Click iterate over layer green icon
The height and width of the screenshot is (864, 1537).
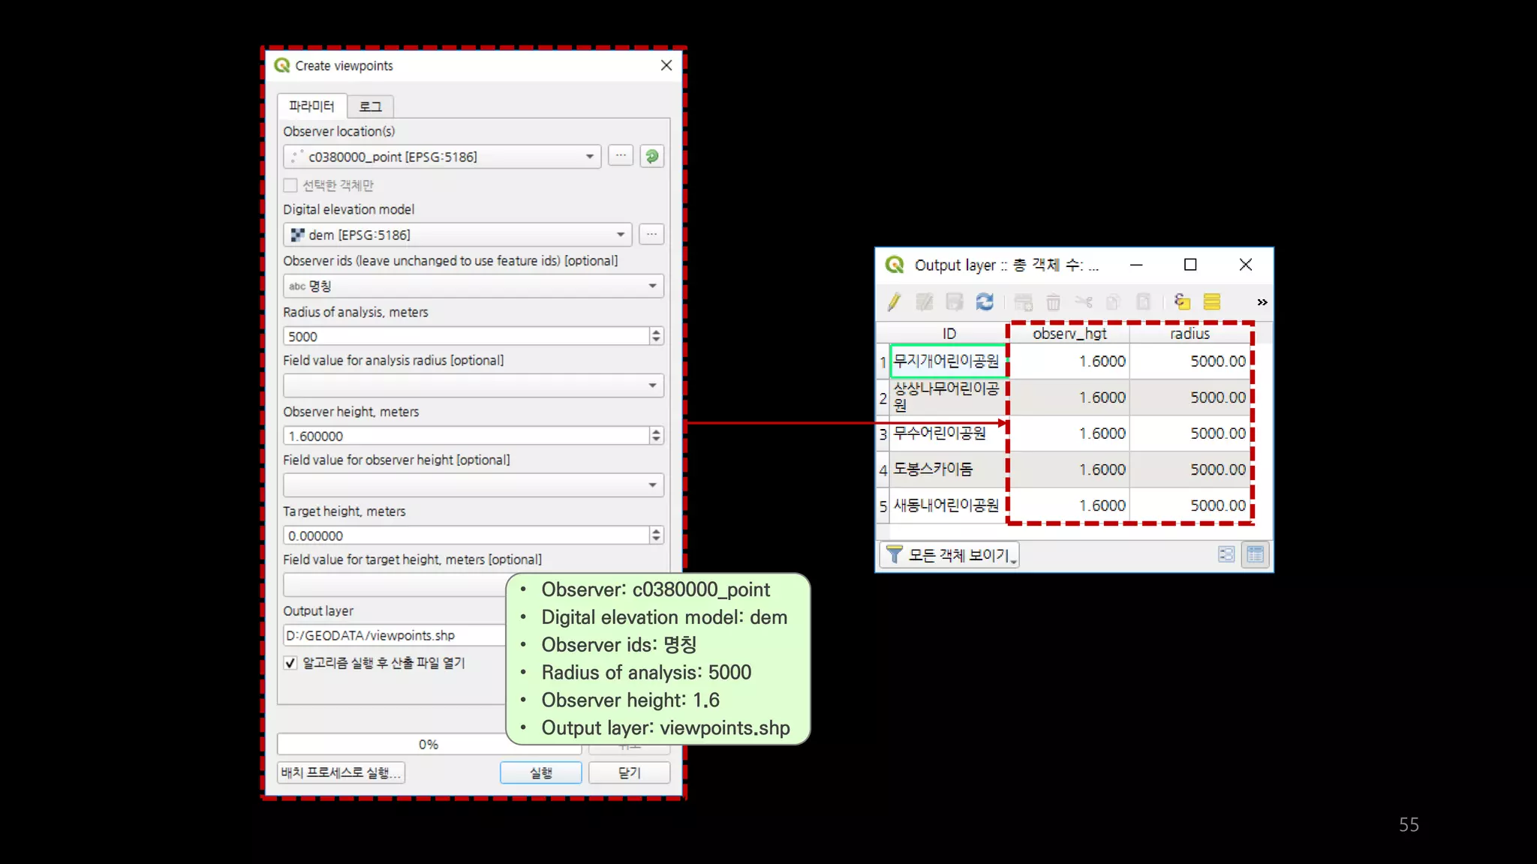[x=651, y=157]
